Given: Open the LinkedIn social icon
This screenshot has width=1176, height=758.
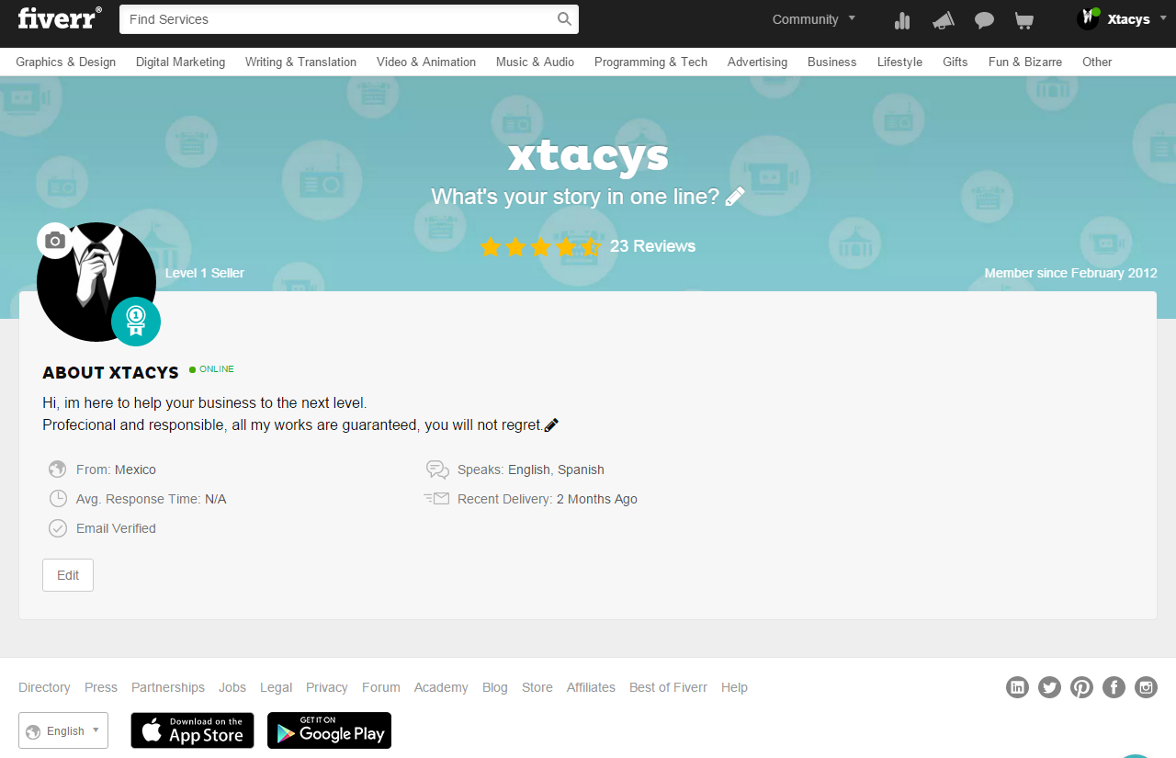Looking at the screenshot, I should click(1017, 687).
